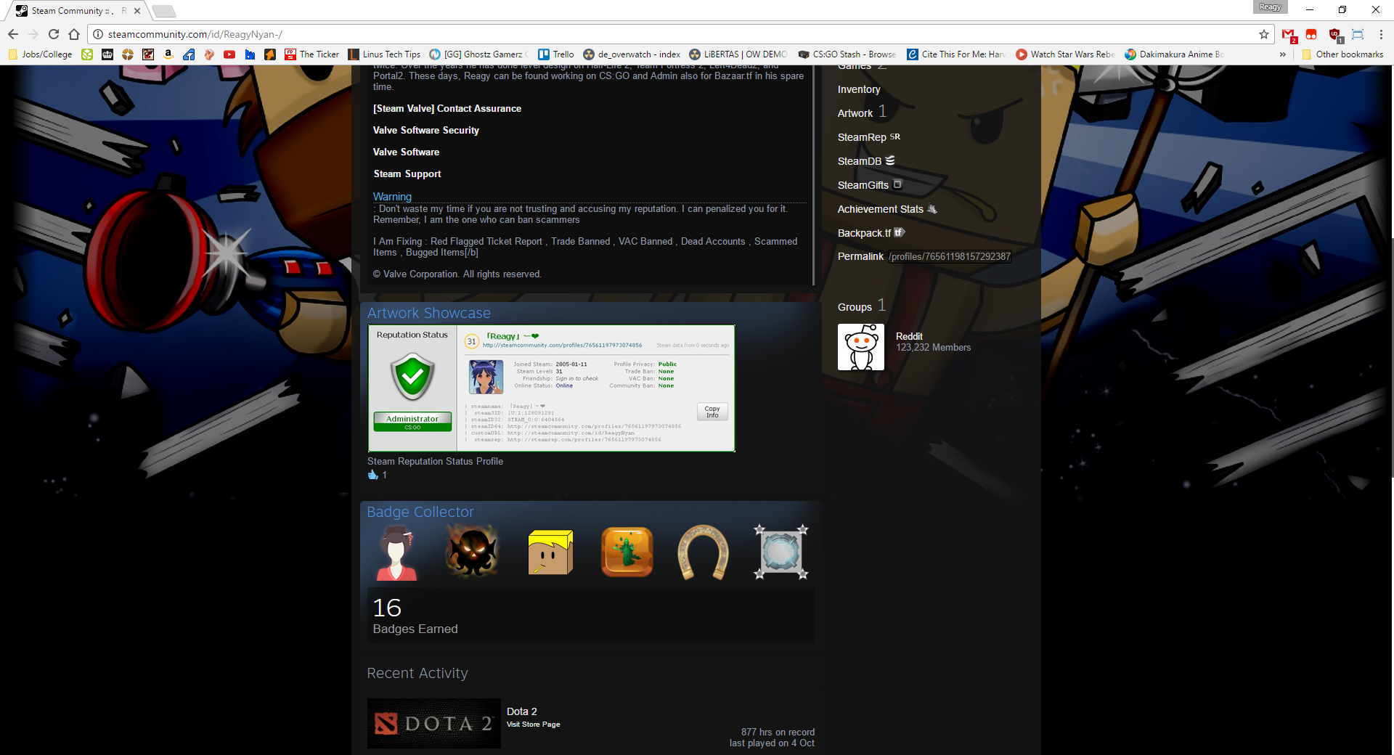This screenshot has height=755, width=1394.
Task: Open the Amazon bookmark icon
Action: pyautogui.click(x=168, y=54)
